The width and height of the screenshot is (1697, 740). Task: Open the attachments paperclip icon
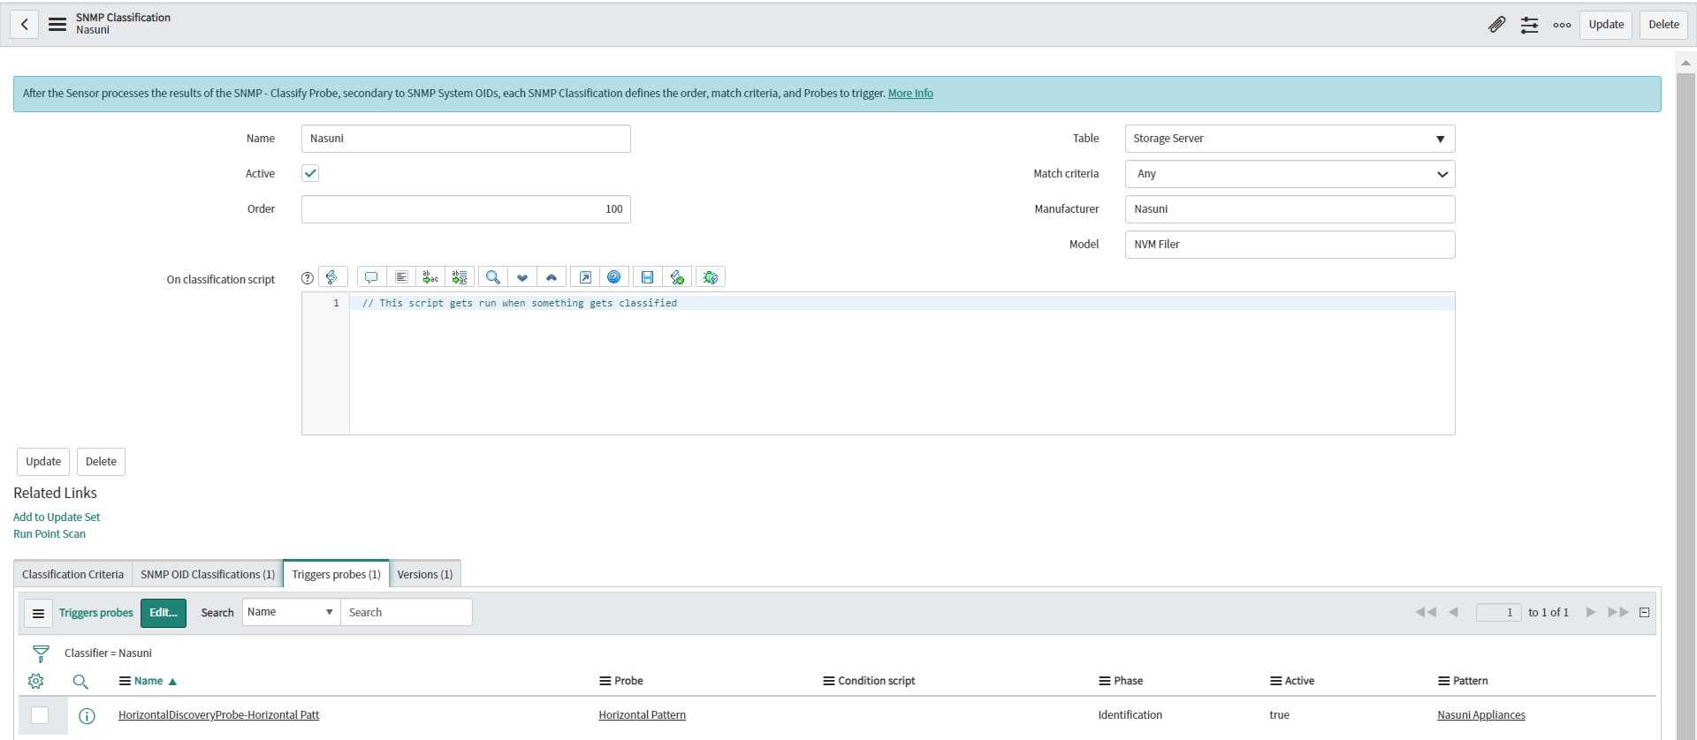tap(1496, 25)
